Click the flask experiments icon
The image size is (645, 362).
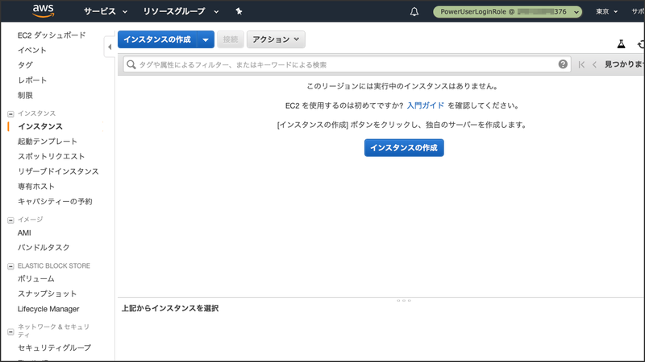click(x=621, y=43)
